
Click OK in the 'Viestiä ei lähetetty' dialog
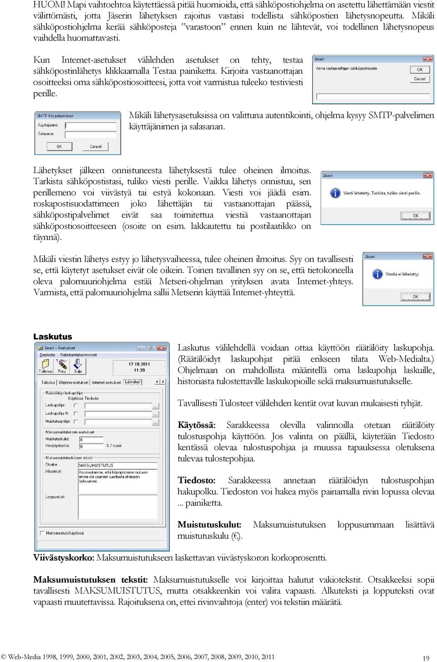[415, 297]
